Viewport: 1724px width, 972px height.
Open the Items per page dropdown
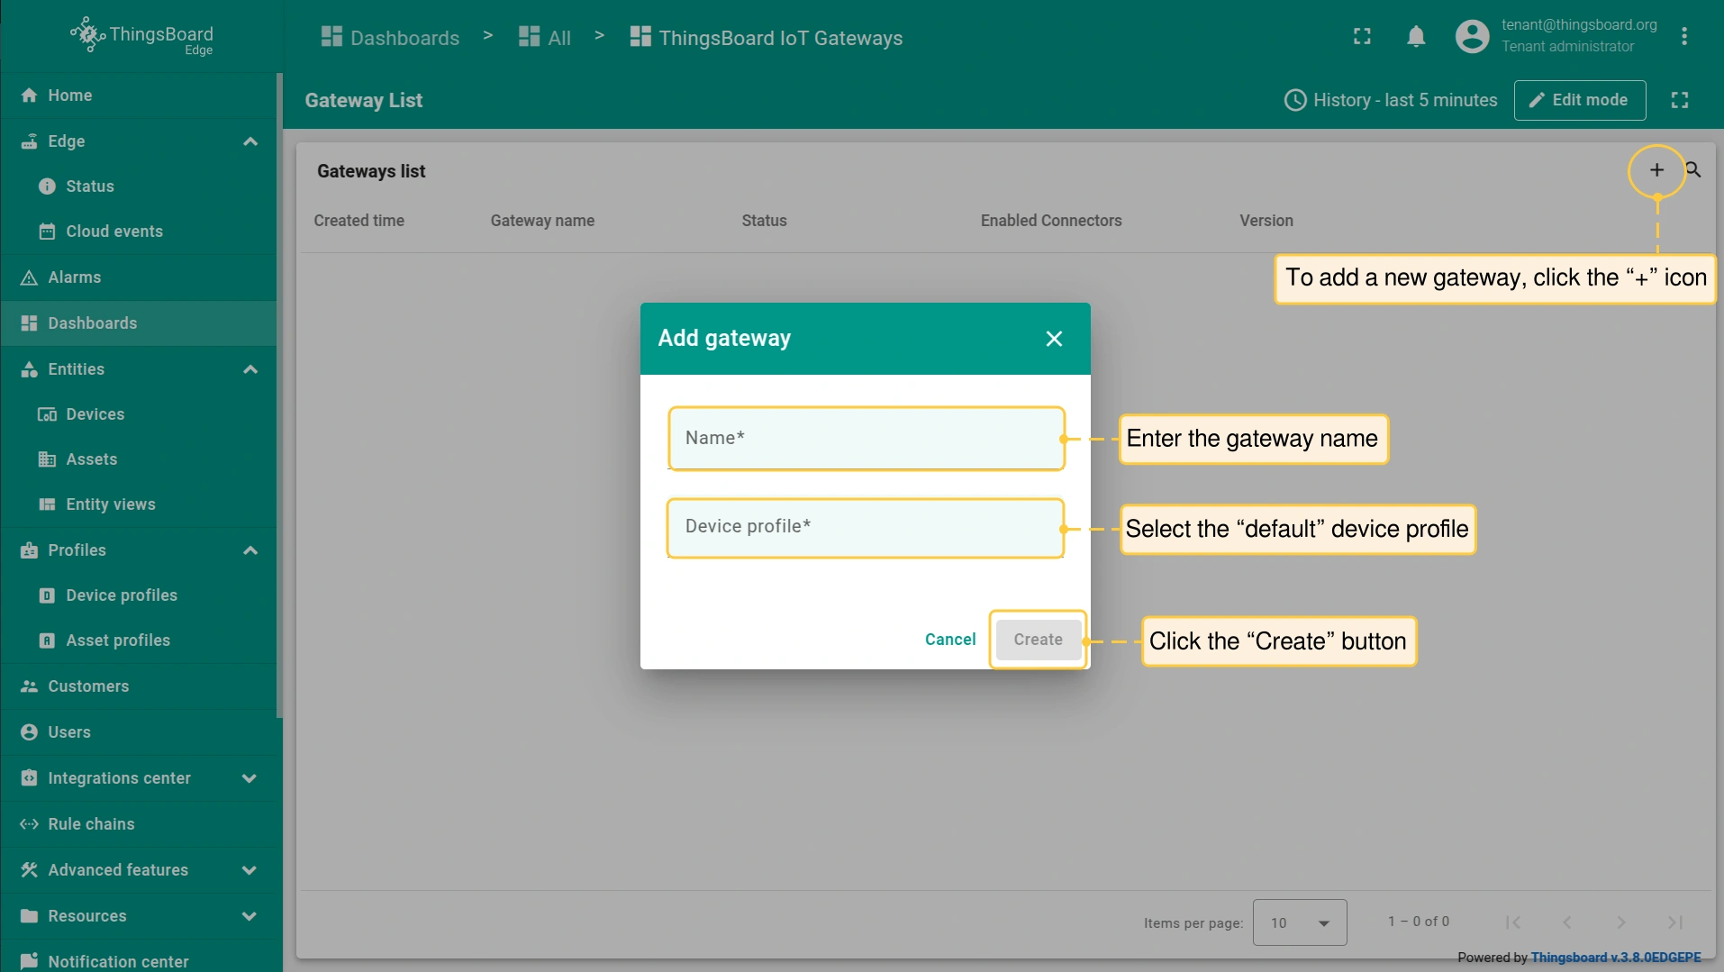point(1299,922)
